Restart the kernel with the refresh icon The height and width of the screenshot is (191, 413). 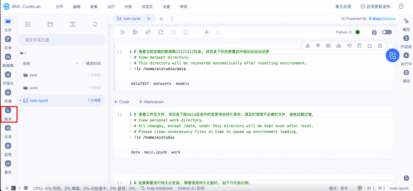160,32
